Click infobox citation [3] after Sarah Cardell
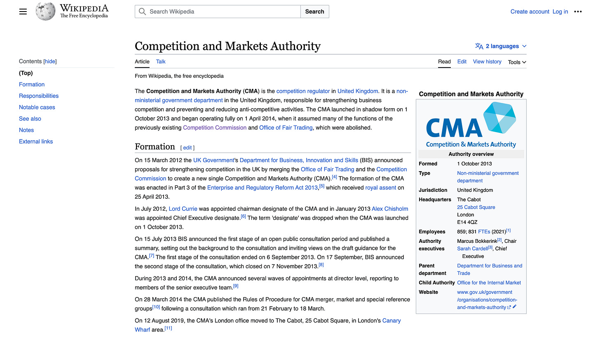Image resolution: width=600 pixels, height=337 pixels. pos(490,247)
